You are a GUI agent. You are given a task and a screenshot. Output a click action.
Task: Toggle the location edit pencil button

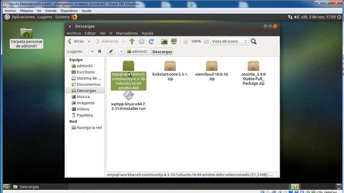pyautogui.click(x=111, y=51)
